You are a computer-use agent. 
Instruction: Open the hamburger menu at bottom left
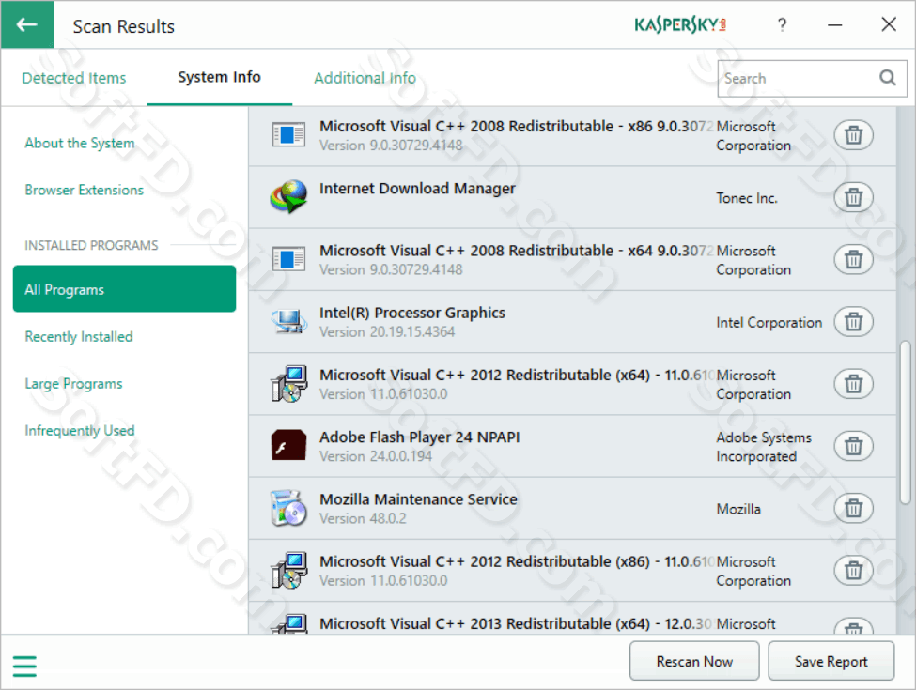(24, 667)
